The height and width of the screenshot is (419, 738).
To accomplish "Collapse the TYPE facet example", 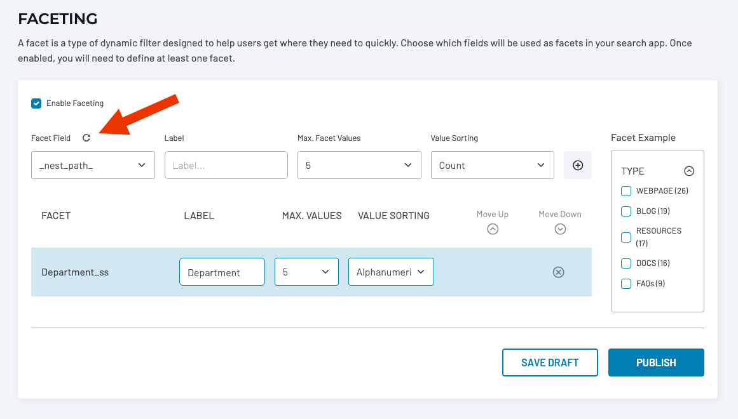I will [689, 171].
